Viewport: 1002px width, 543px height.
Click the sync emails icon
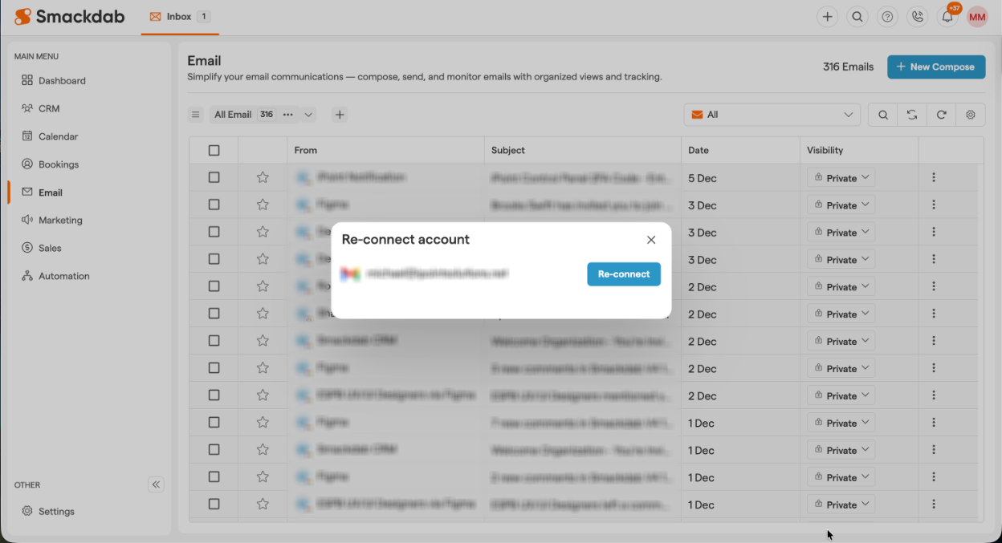pyautogui.click(x=912, y=115)
